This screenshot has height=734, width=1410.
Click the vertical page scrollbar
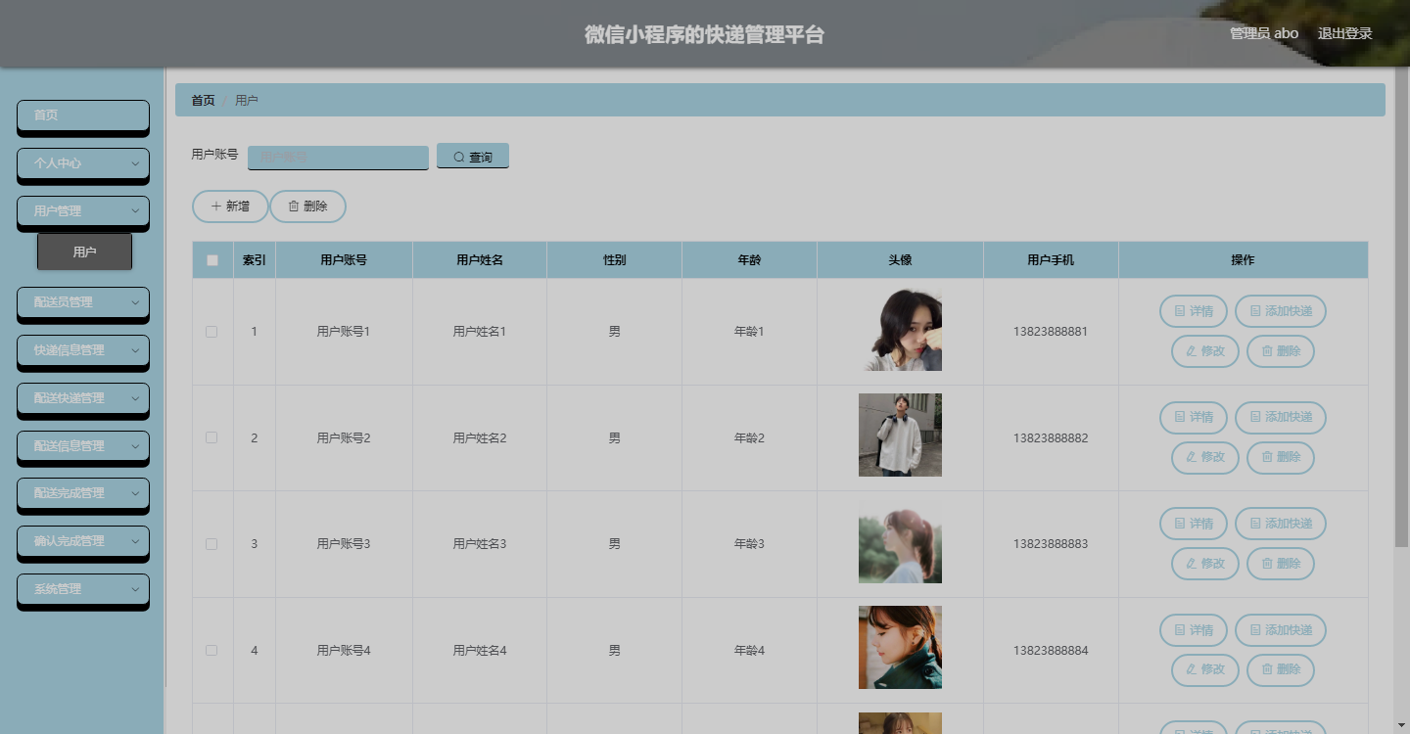click(1401, 306)
